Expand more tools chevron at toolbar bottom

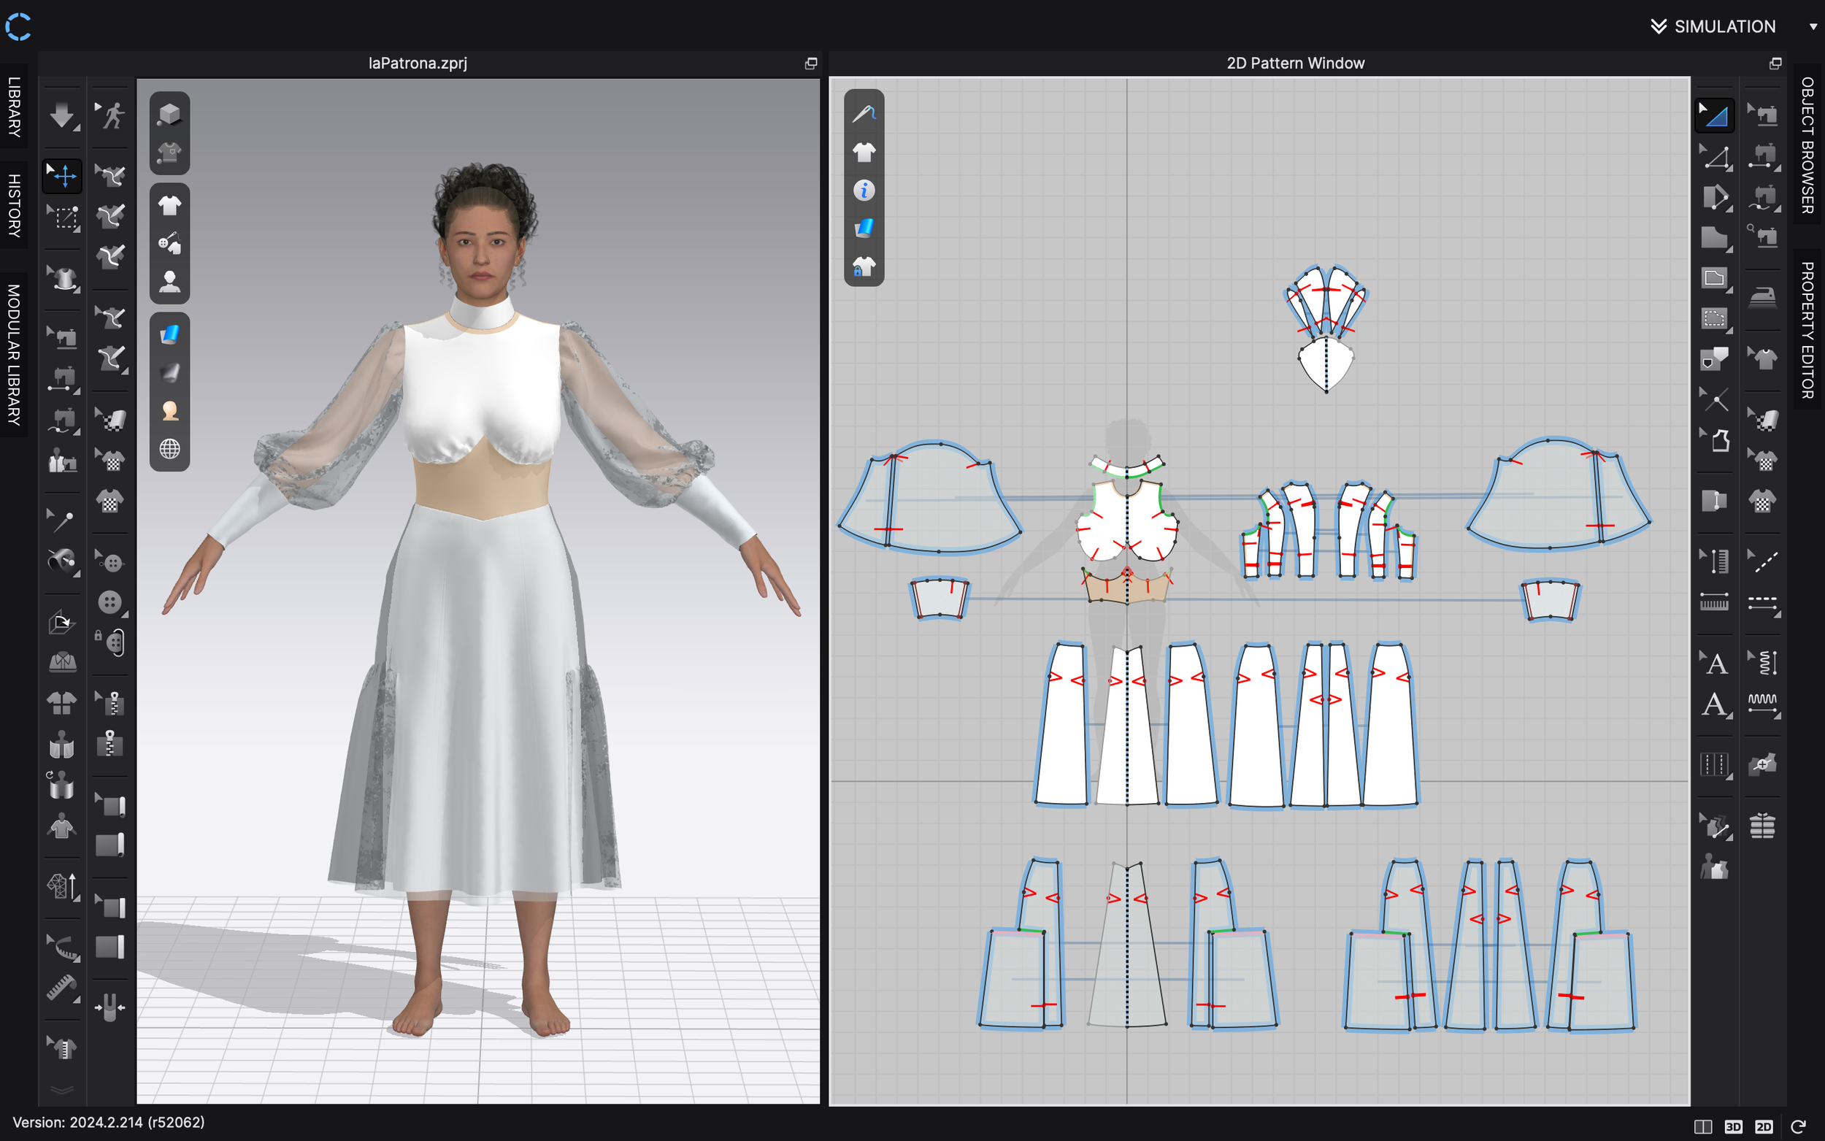pos(62,1090)
